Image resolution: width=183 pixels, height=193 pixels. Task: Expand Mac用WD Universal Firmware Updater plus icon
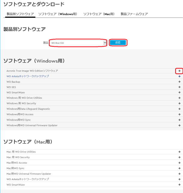point(179,174)
